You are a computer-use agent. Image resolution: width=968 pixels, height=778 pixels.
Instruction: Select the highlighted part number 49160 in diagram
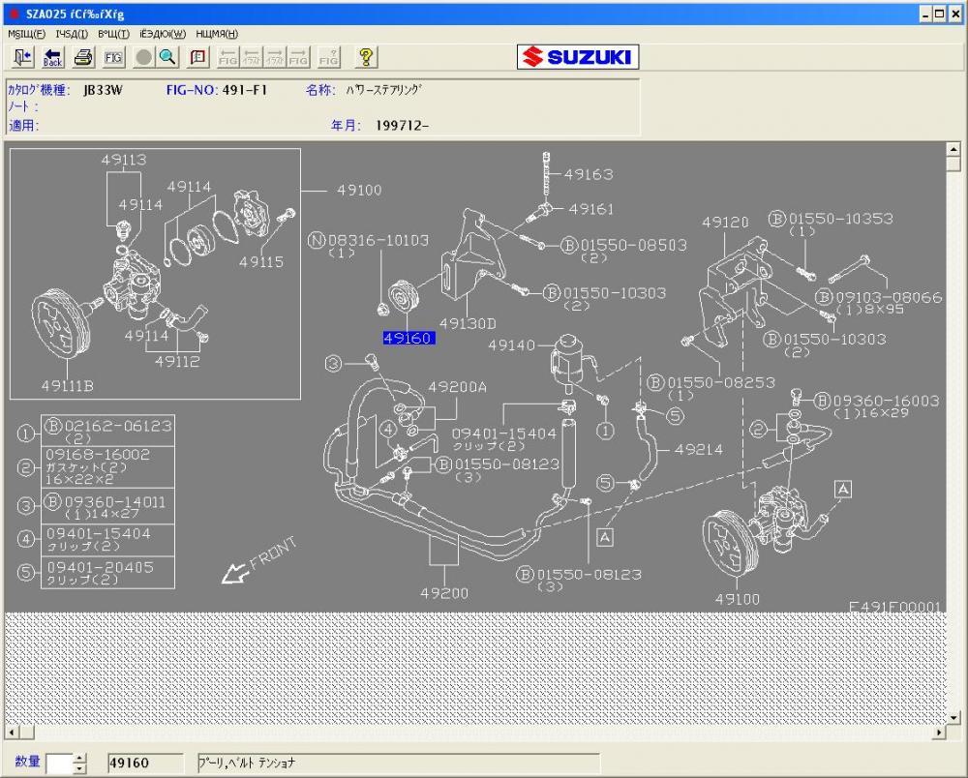[x=408, y=339]
